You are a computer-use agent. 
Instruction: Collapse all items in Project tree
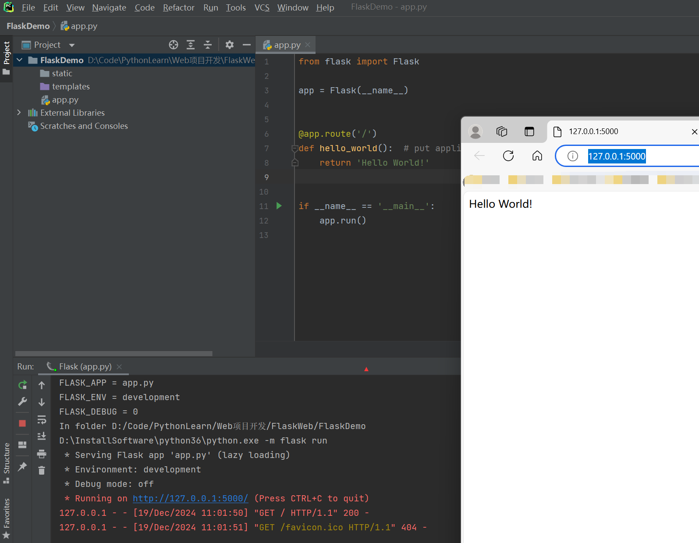pyautogui.click(x=208, y=45)
